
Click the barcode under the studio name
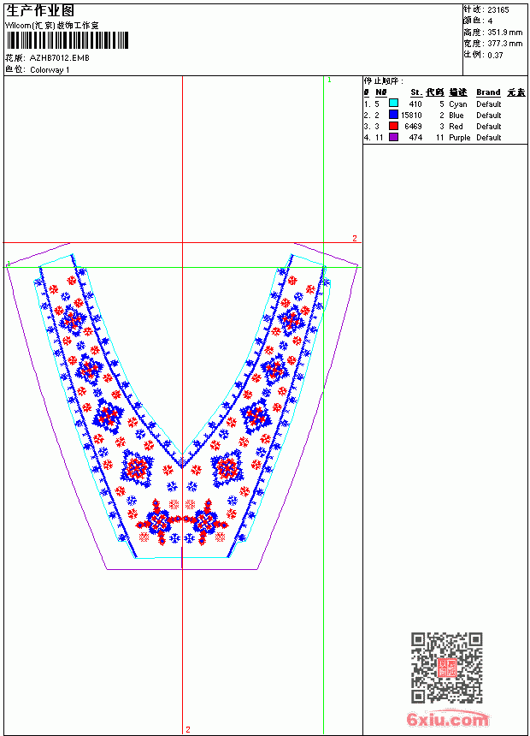click(x=67, y=40)
